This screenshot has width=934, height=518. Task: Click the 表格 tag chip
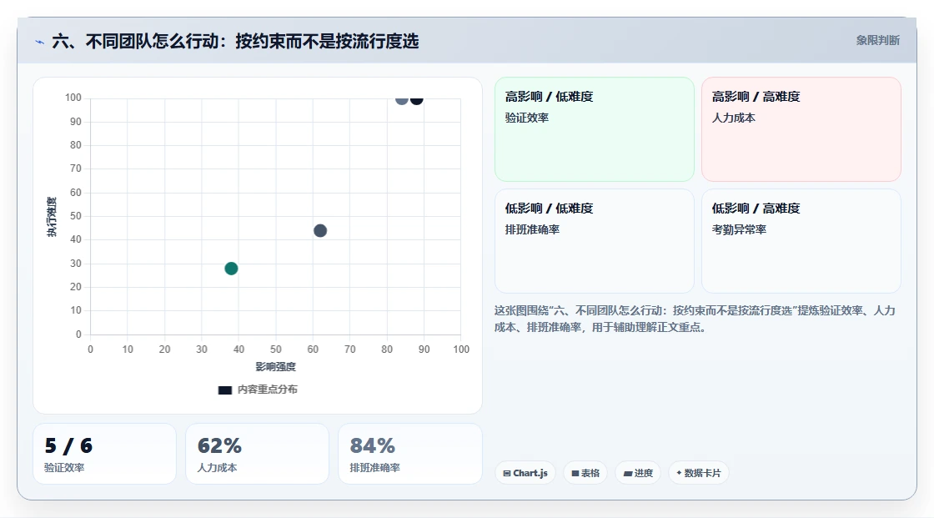coord(585,473)
